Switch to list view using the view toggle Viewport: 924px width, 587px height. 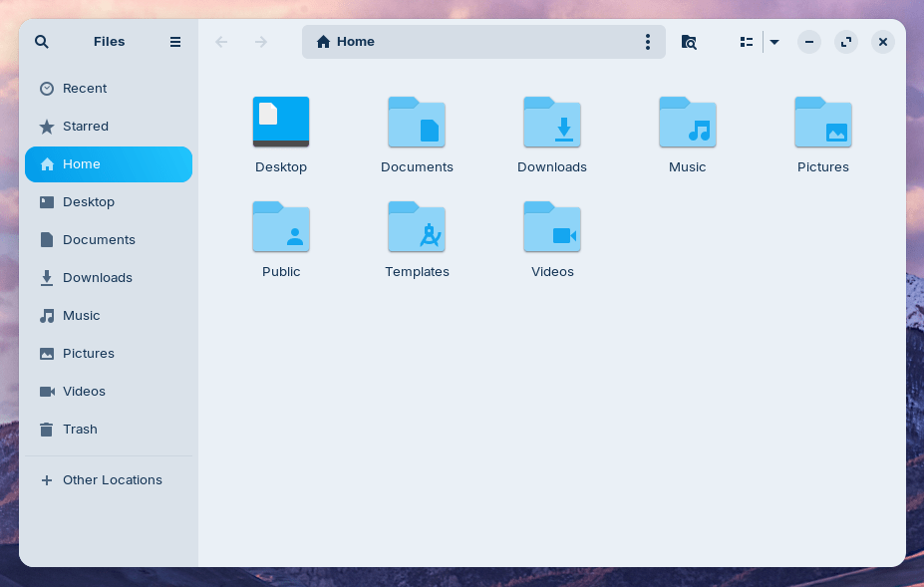(747, 42)
